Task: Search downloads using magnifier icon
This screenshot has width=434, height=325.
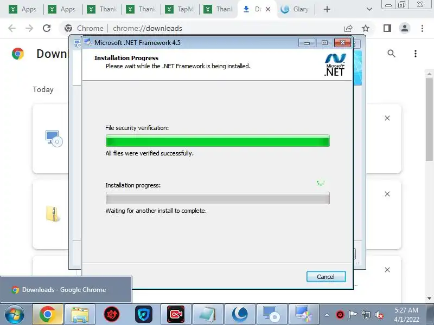Action: tap(391, 54)
